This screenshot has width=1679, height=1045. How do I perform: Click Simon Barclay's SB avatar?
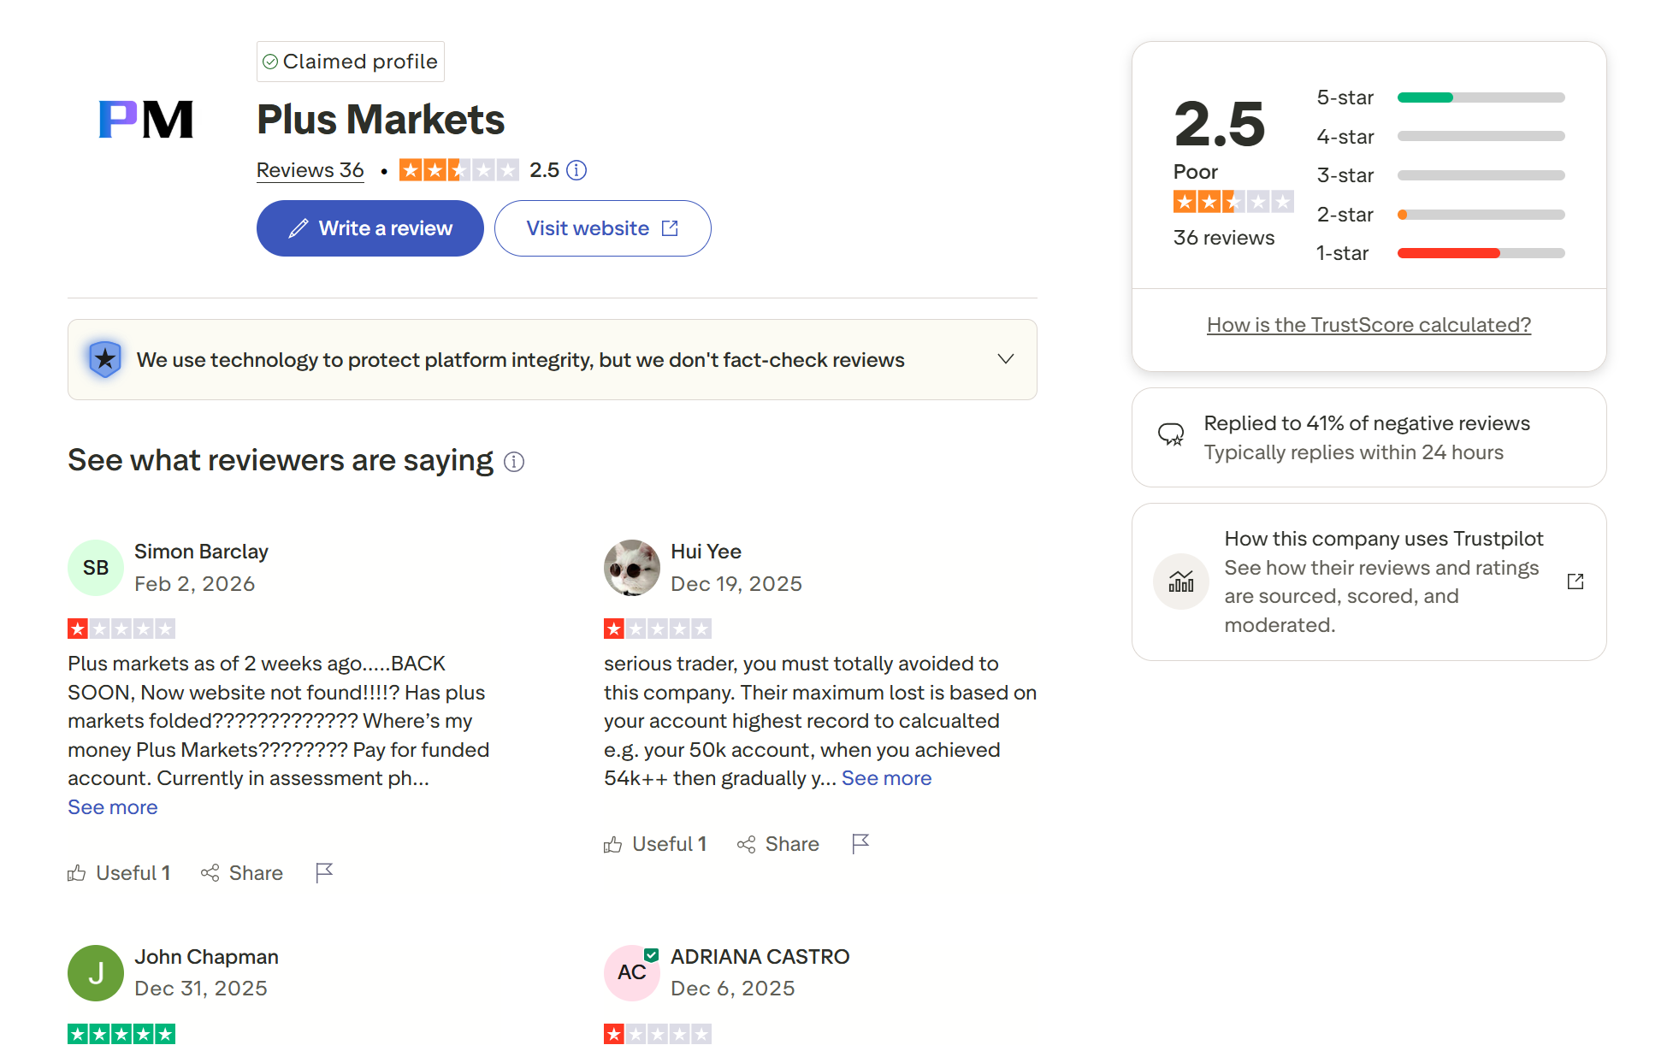coord(96,568)
